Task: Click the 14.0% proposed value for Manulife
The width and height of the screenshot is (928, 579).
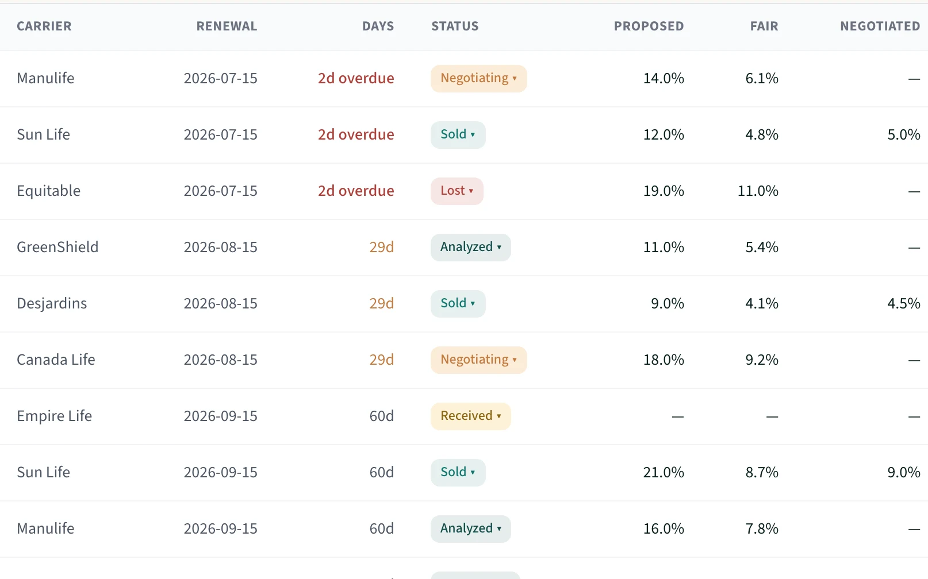Action: click(664, 79)
